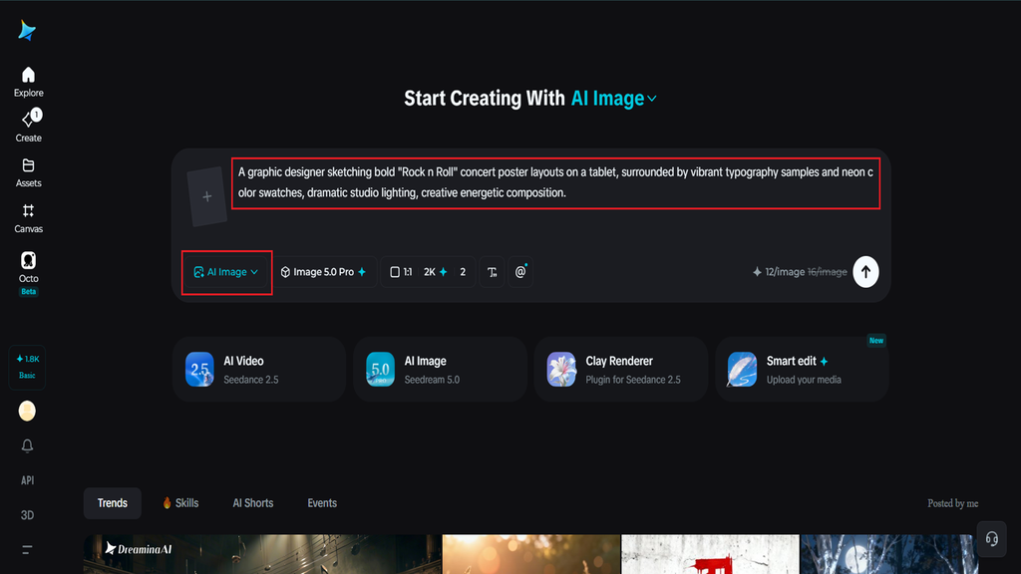
Task: Open the AI Image mode dropdown
Action: pos(226,272)
